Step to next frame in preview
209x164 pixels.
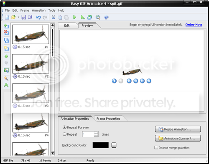pyautogui.click(x=142, y=81)
